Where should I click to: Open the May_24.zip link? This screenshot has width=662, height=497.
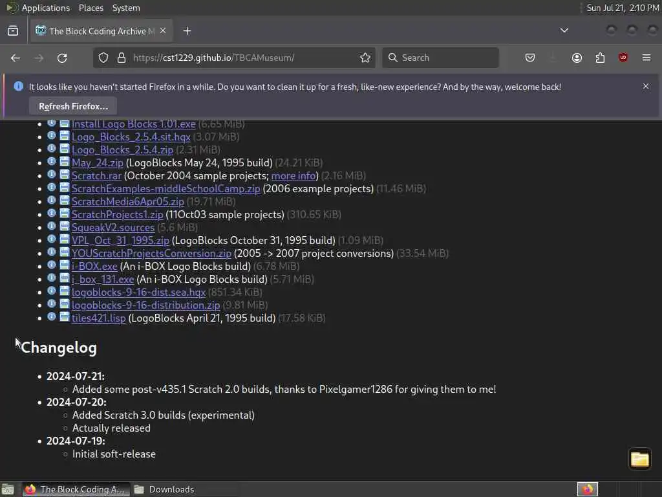[98, 163]
